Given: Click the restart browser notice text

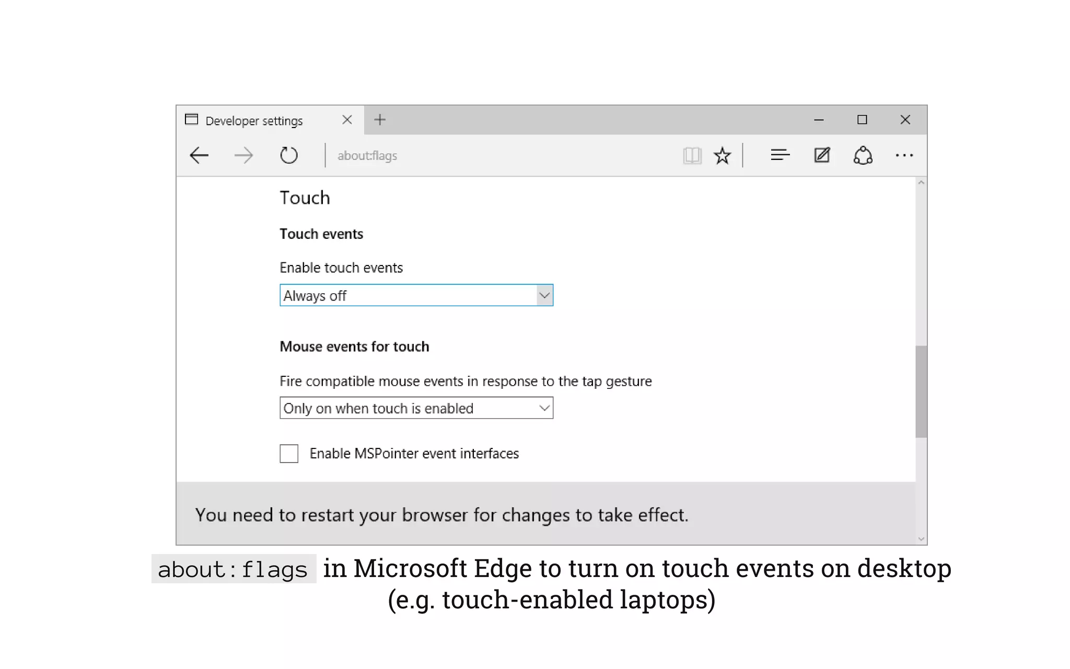Looking at the screenshot, I should [442, 515].
